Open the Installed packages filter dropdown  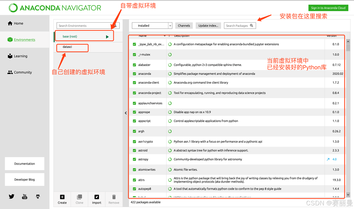click(x=152, y=26)
